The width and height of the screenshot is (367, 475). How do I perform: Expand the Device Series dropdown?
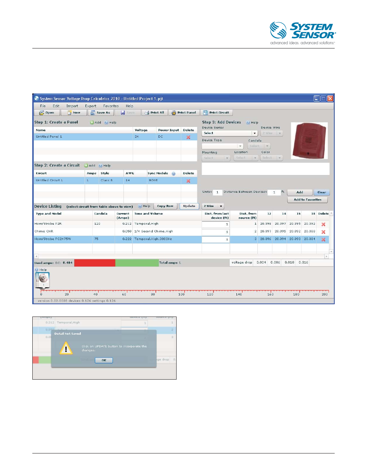coord(255,133)
